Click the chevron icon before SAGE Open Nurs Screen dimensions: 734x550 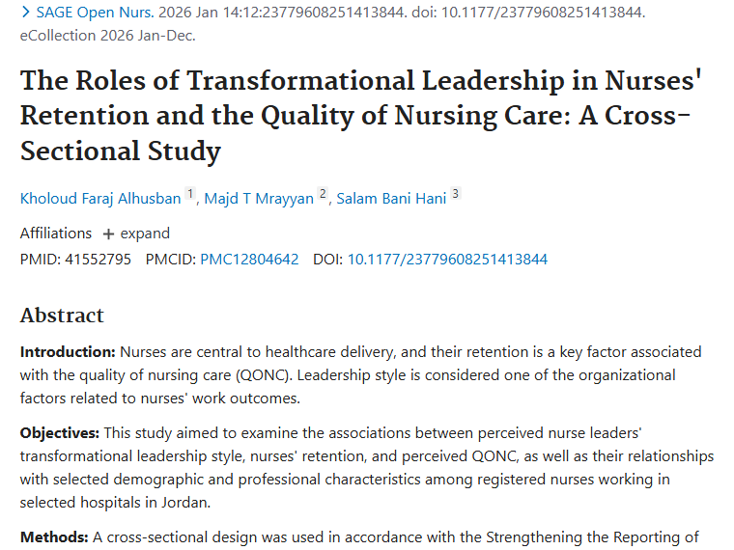25,14
